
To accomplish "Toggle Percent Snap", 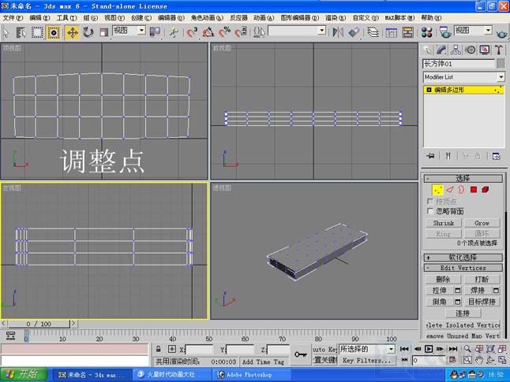I will point(224,32).
